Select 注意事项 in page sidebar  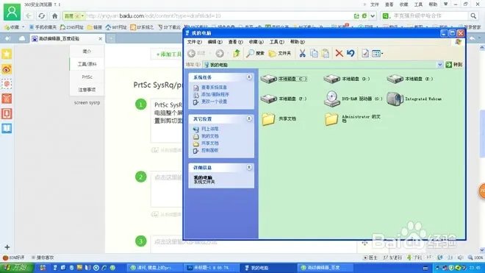click(x=87, y=90)
